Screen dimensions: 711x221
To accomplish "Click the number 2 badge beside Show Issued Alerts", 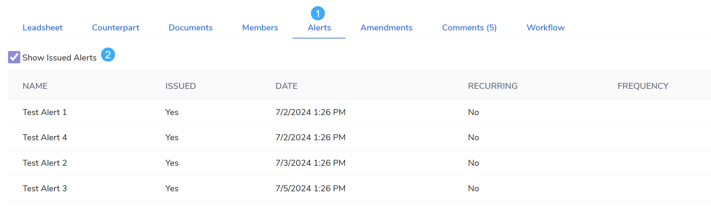I will pos(108,55).
